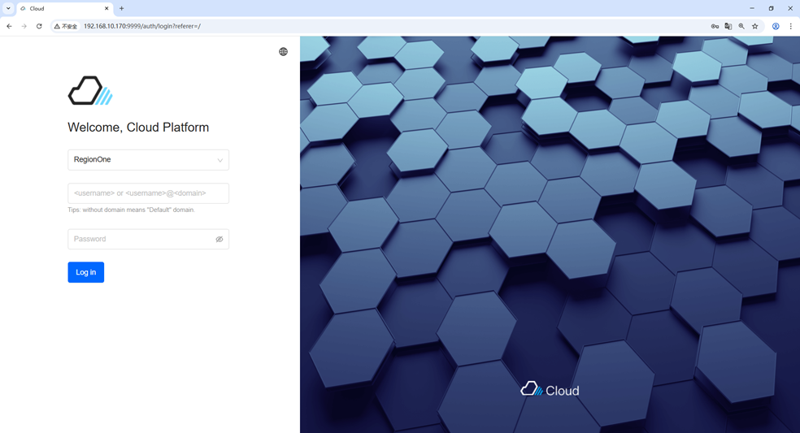Click the translate page icon
800x433 pixels.
pos(728,26)
